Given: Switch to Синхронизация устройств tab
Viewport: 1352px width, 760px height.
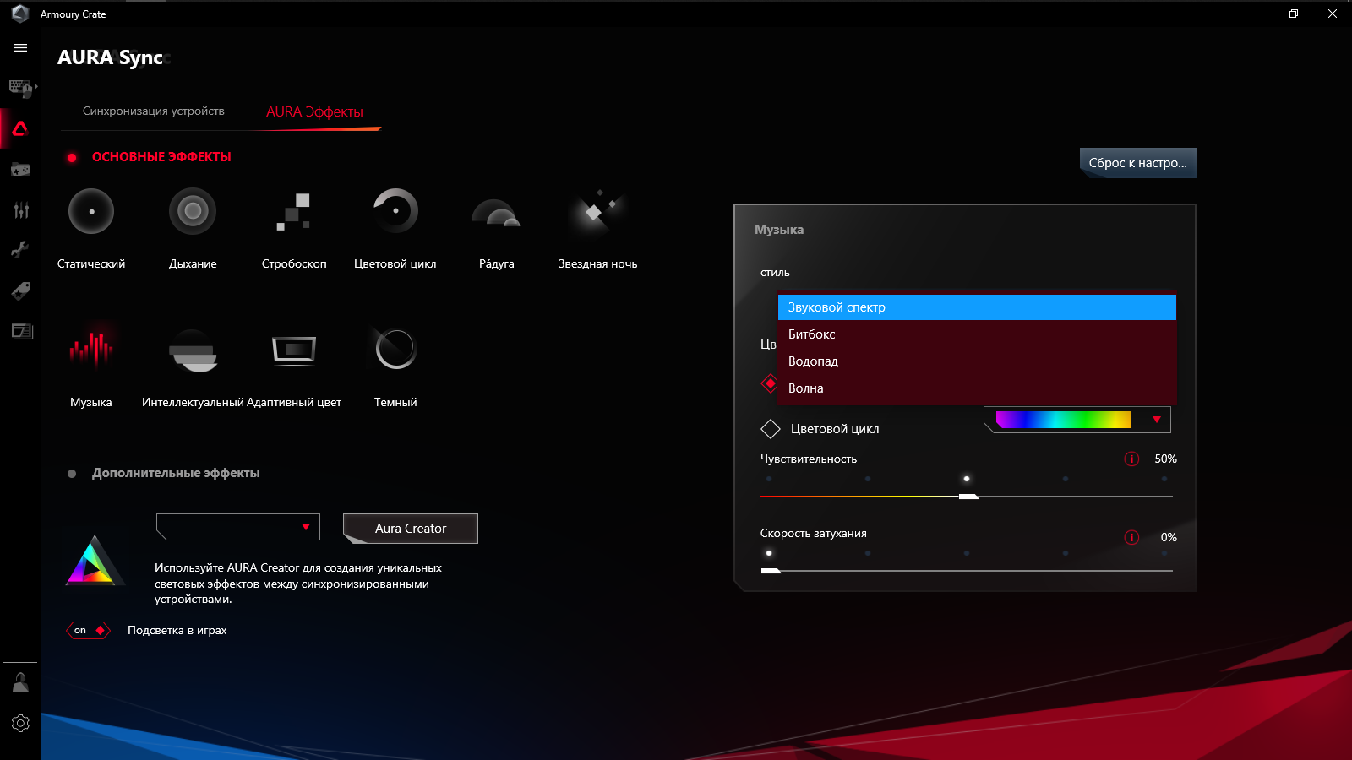Looking at the screenshot, I should pos(154,111).
